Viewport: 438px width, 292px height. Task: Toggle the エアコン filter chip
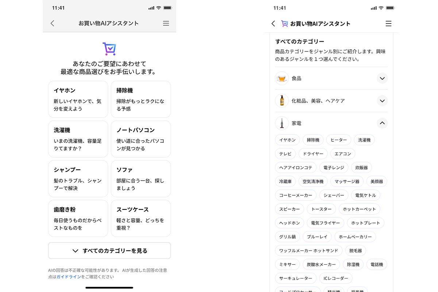coord(342,154)
